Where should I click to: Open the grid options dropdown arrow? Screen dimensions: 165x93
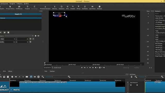click(102, 68)
